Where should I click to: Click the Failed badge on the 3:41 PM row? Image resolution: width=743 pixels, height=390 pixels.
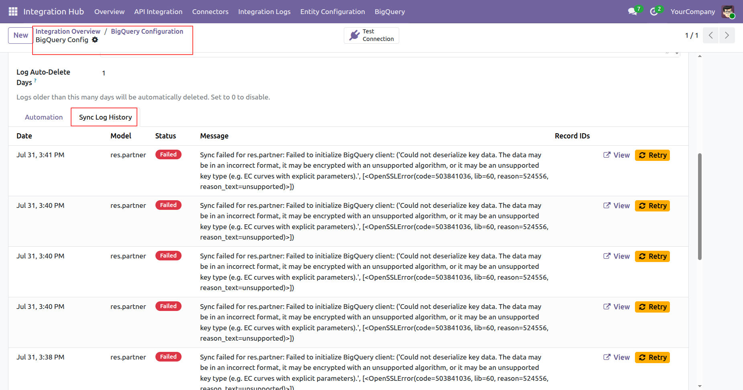pos(168,154)
